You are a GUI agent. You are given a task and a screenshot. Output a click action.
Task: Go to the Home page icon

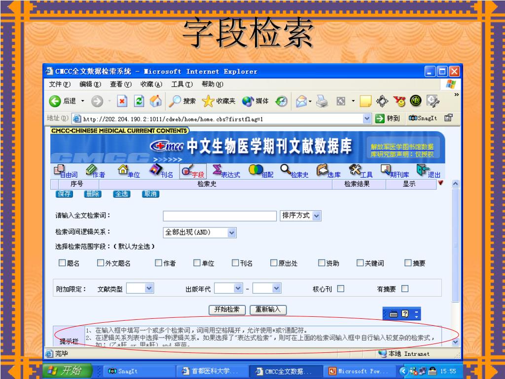(156, 101)
